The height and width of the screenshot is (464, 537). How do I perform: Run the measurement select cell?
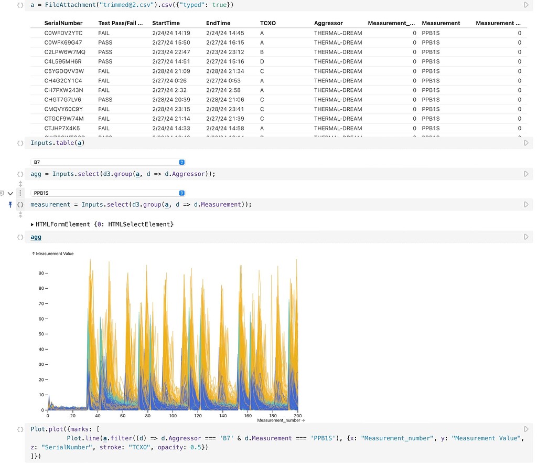click(526, 205)
